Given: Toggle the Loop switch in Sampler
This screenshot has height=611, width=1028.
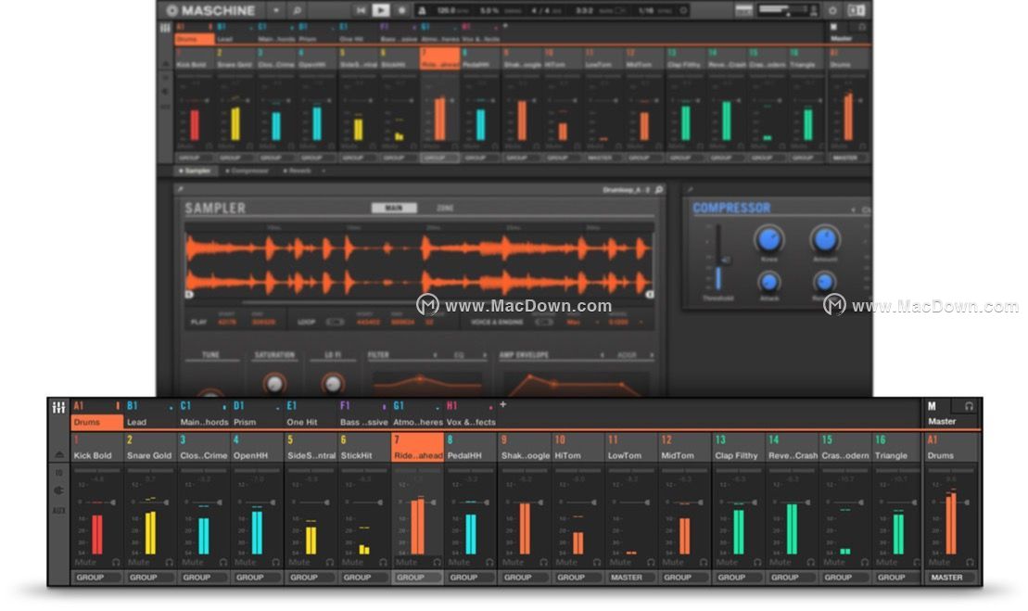Looking at the screenshot, I should 335,322.
